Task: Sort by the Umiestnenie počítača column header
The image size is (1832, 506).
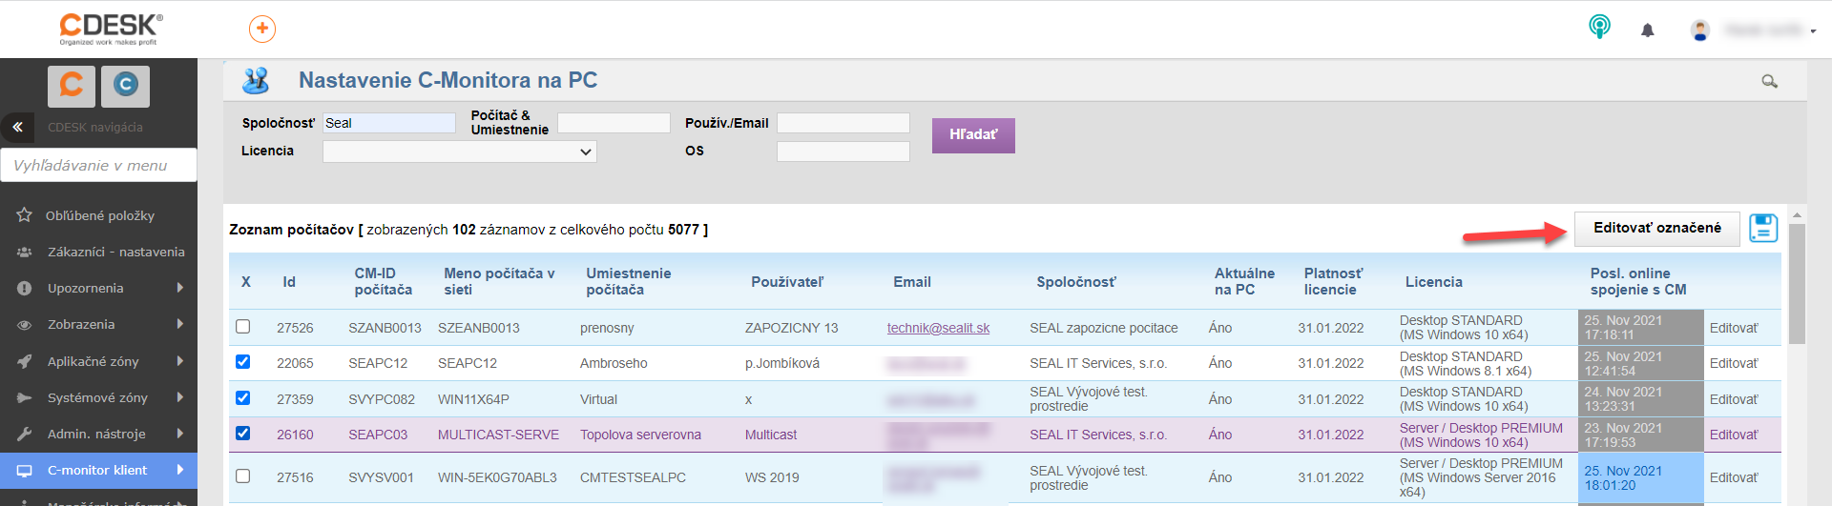Action: 629,281
